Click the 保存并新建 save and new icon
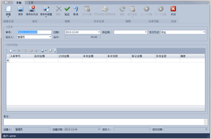Screen dimensions: 211x139 (x=46, y=9)
